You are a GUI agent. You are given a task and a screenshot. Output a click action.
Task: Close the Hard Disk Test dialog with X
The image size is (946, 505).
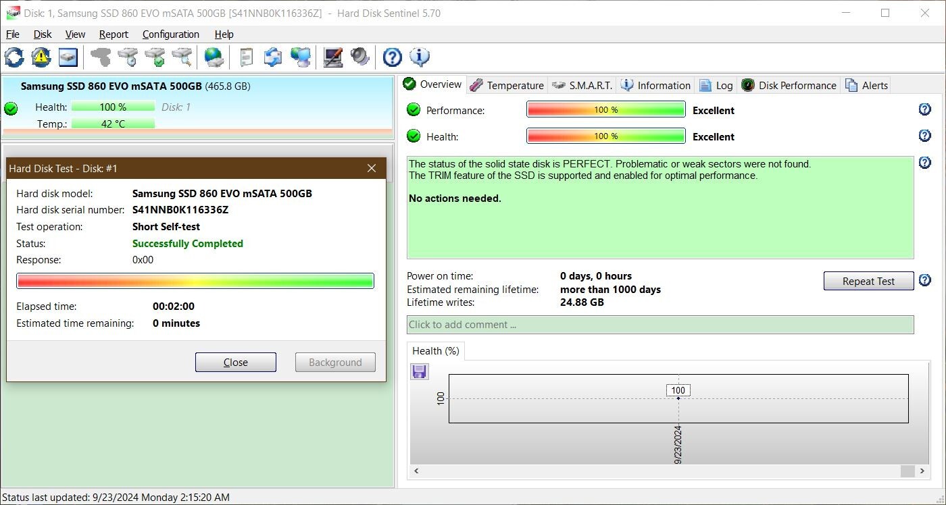pyautogui.click(x=372, y=168)
